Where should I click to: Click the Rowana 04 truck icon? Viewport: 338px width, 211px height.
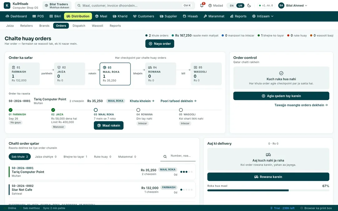[x=150, y=68]
